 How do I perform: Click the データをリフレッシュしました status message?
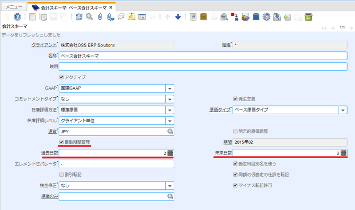[31, 35]
